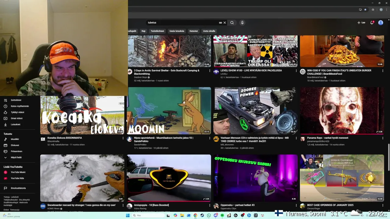Open Spotify from the taskbar
Screen dimensions: 390x219
pyautogui.click(x=222, y=215)
